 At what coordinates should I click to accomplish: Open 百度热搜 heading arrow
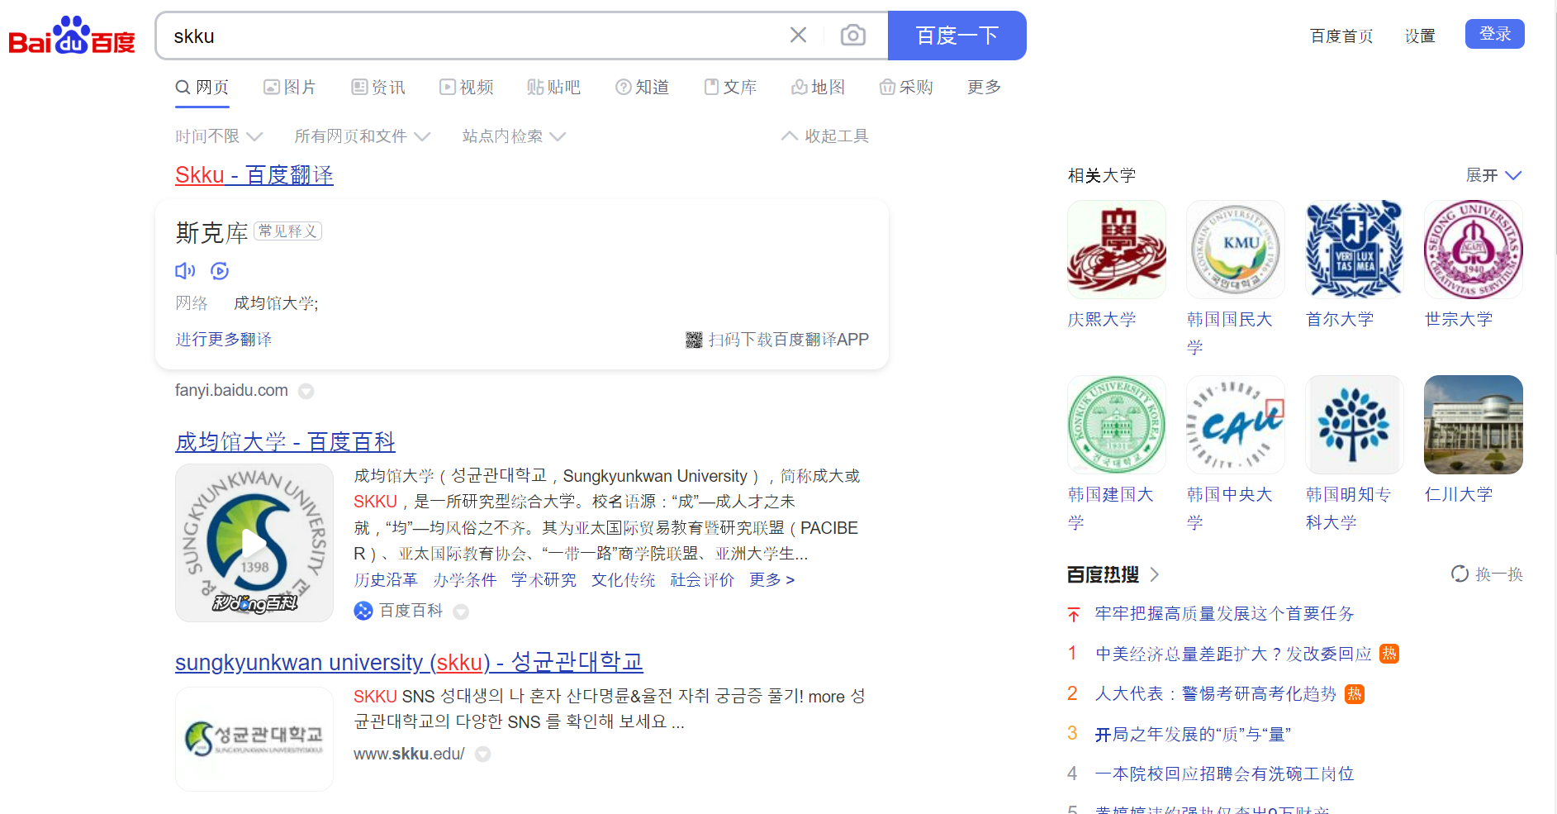tap(1155, 574)
